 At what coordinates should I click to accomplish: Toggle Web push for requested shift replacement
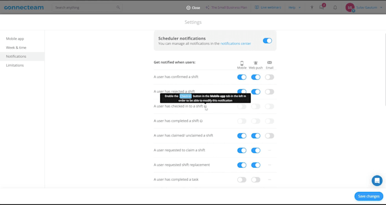(x=256, y=165)
